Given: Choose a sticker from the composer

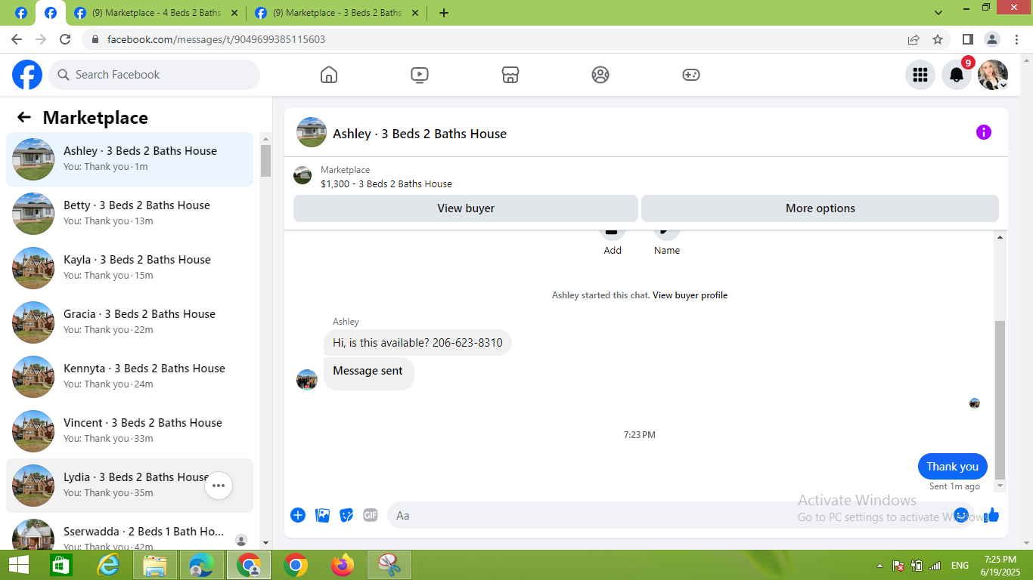Looking at the screenshot, I should point(346,515).
